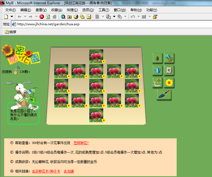Select the yellow flower harvest tool
This screenshot has height=177, width=212.
tap(169, 83)
